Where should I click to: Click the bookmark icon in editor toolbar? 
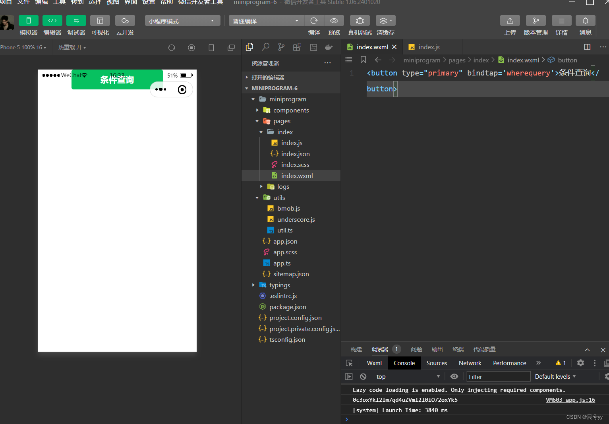tap(363, 60)
